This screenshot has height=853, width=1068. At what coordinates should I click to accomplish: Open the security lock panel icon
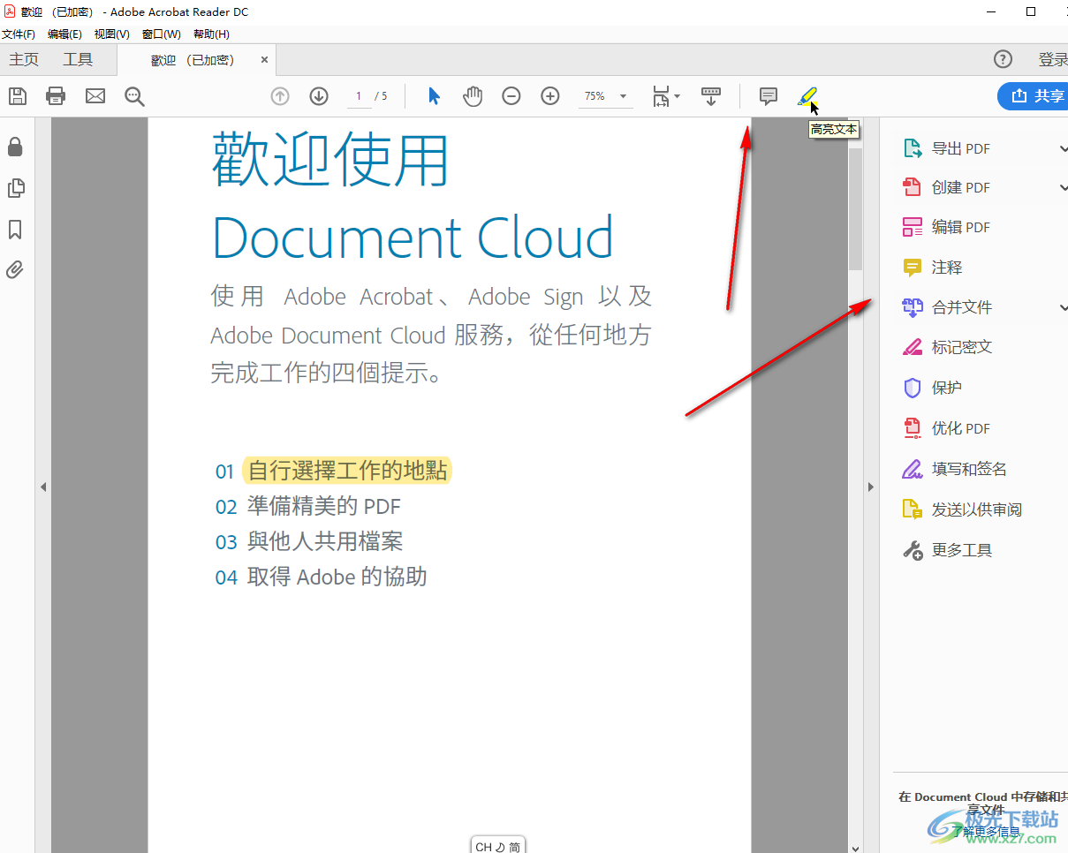(15, 147)
